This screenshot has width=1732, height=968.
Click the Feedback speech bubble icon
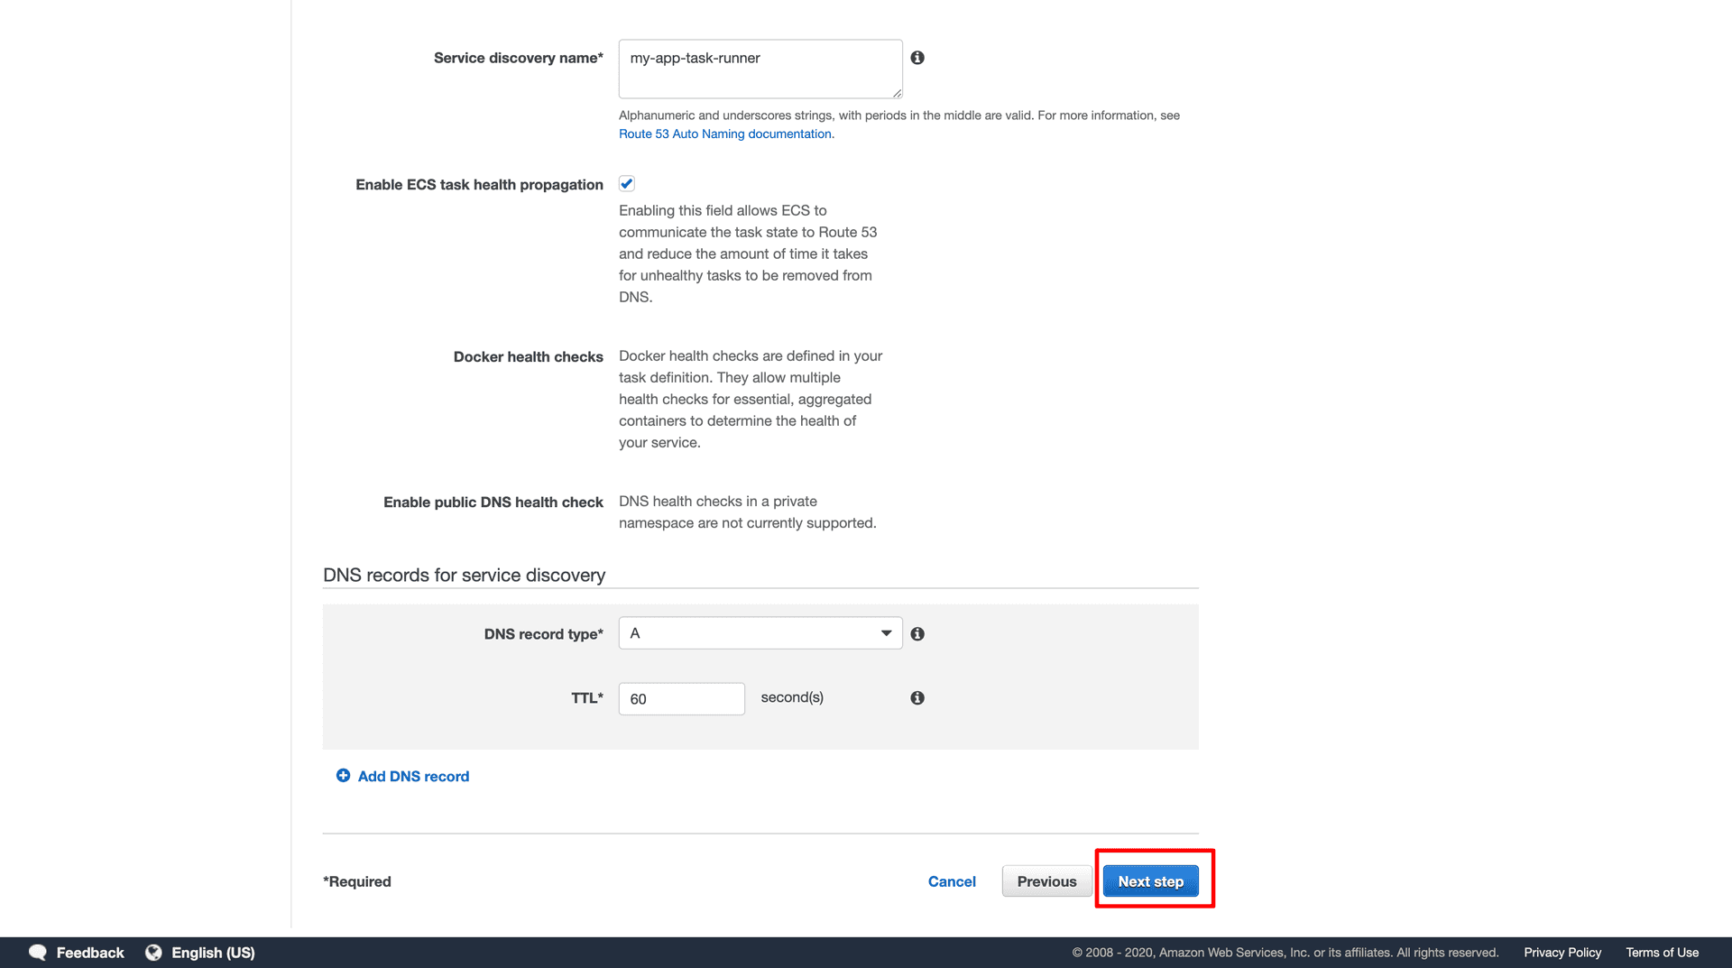[38, 953]
